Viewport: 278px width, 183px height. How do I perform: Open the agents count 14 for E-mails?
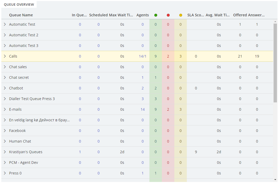pyautogui.click(x=143, y=109)
